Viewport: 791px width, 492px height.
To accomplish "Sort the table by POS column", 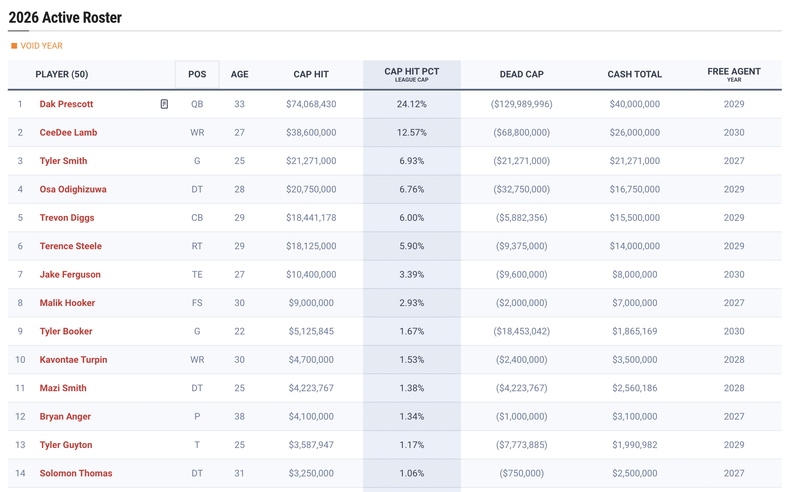I will (197, 74).
